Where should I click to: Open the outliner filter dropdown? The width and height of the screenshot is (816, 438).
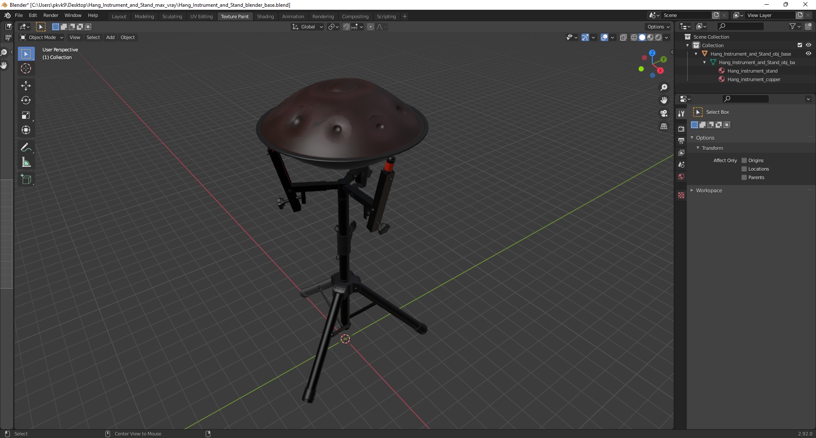click(x=795, y=26)
